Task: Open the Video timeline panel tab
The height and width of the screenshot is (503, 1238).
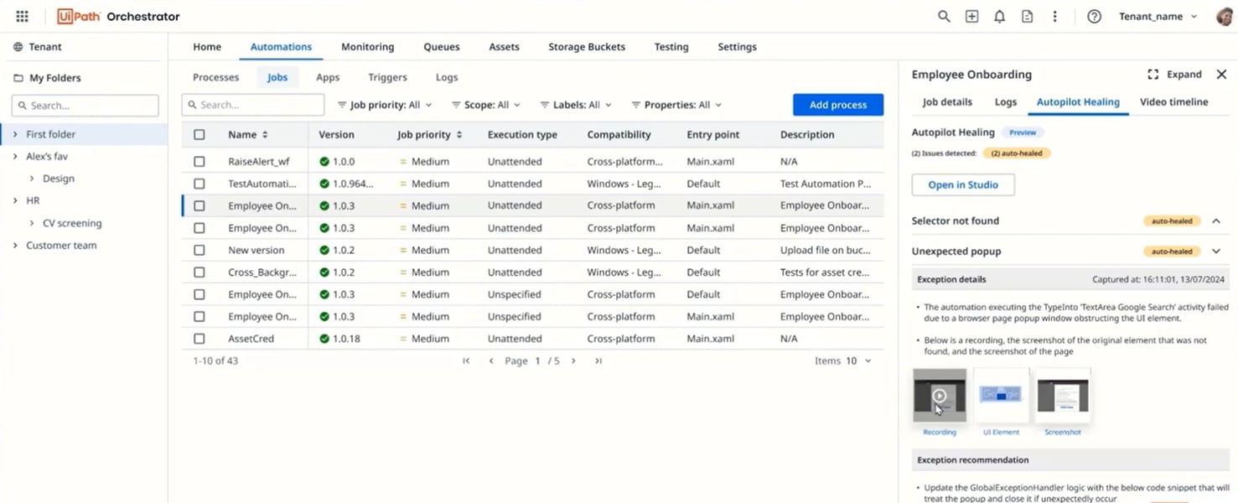Action: coord(1173,102)
